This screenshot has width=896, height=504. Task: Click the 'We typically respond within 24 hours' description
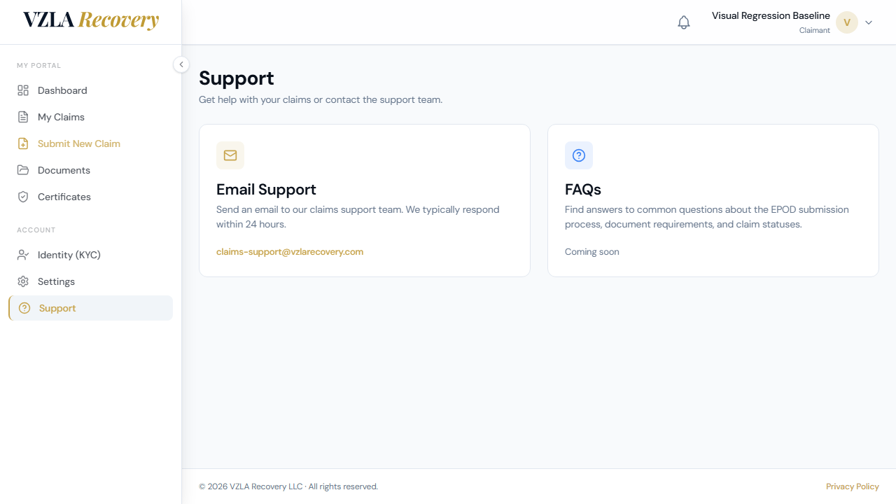tap(358, 217)
